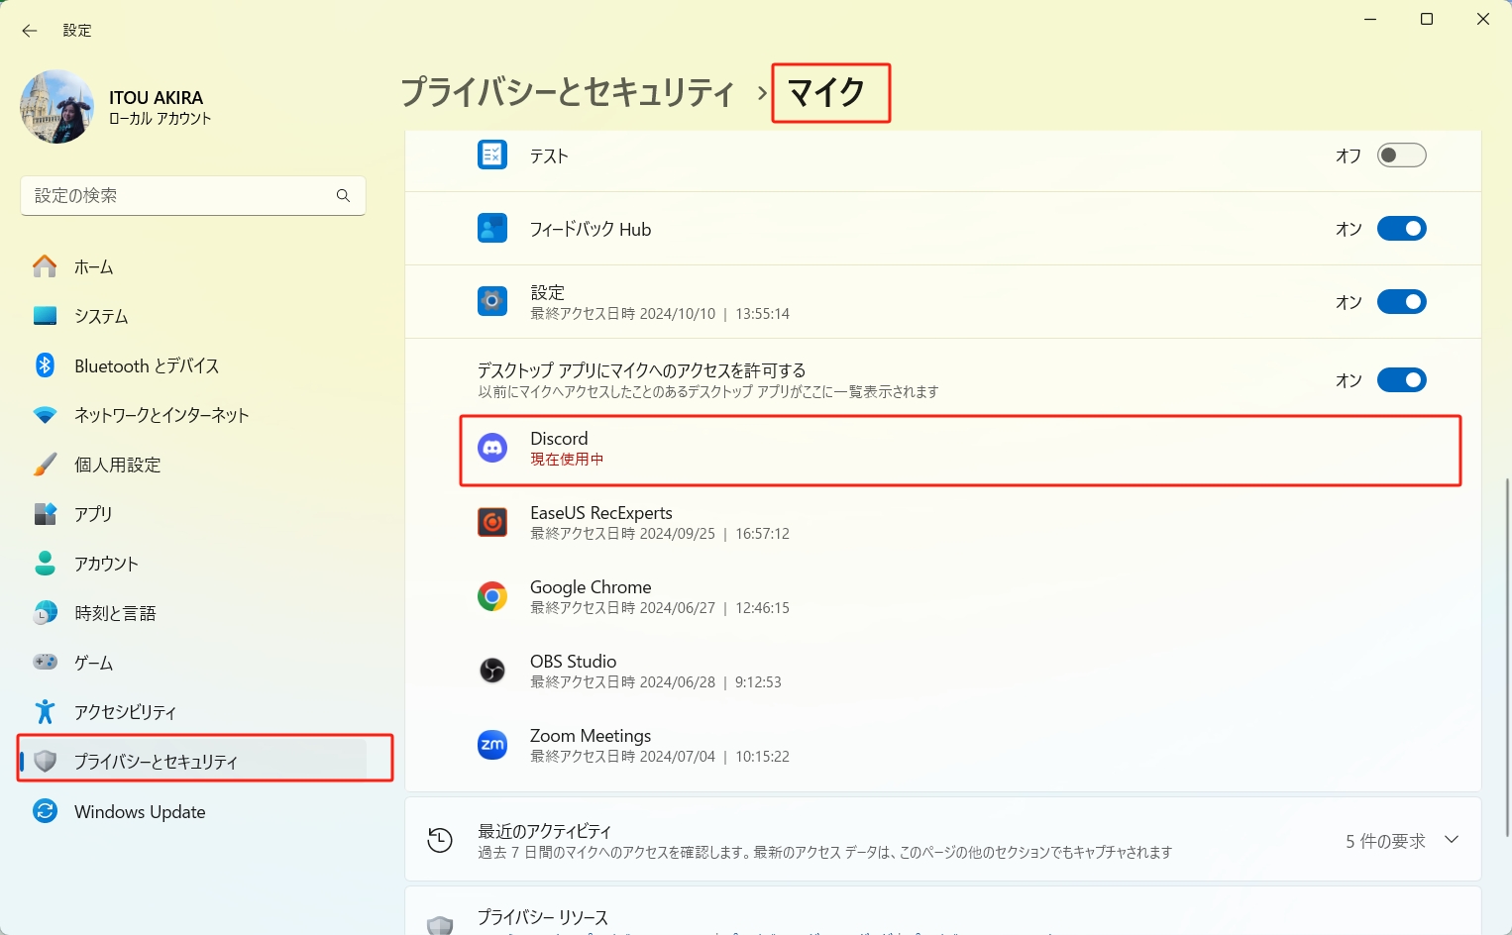This screenshot has width=1512, height=935.
Task: Click the EaseUS RecExperts icon
Action: (492, 522)
